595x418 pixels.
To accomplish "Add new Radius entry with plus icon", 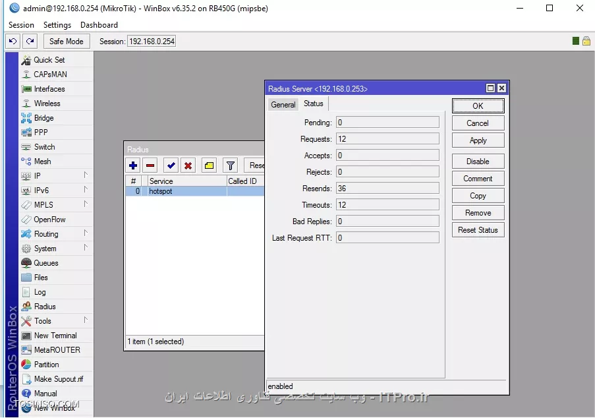I will (x=133, y=165).
